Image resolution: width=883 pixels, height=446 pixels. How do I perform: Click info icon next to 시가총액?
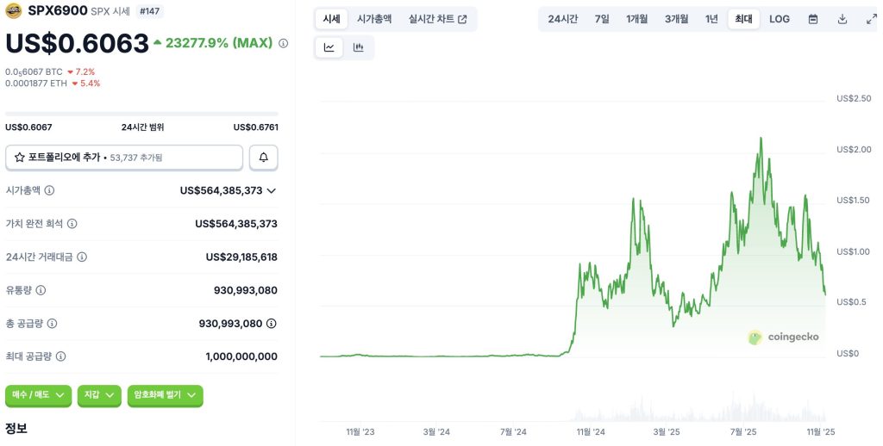(50, 190)
